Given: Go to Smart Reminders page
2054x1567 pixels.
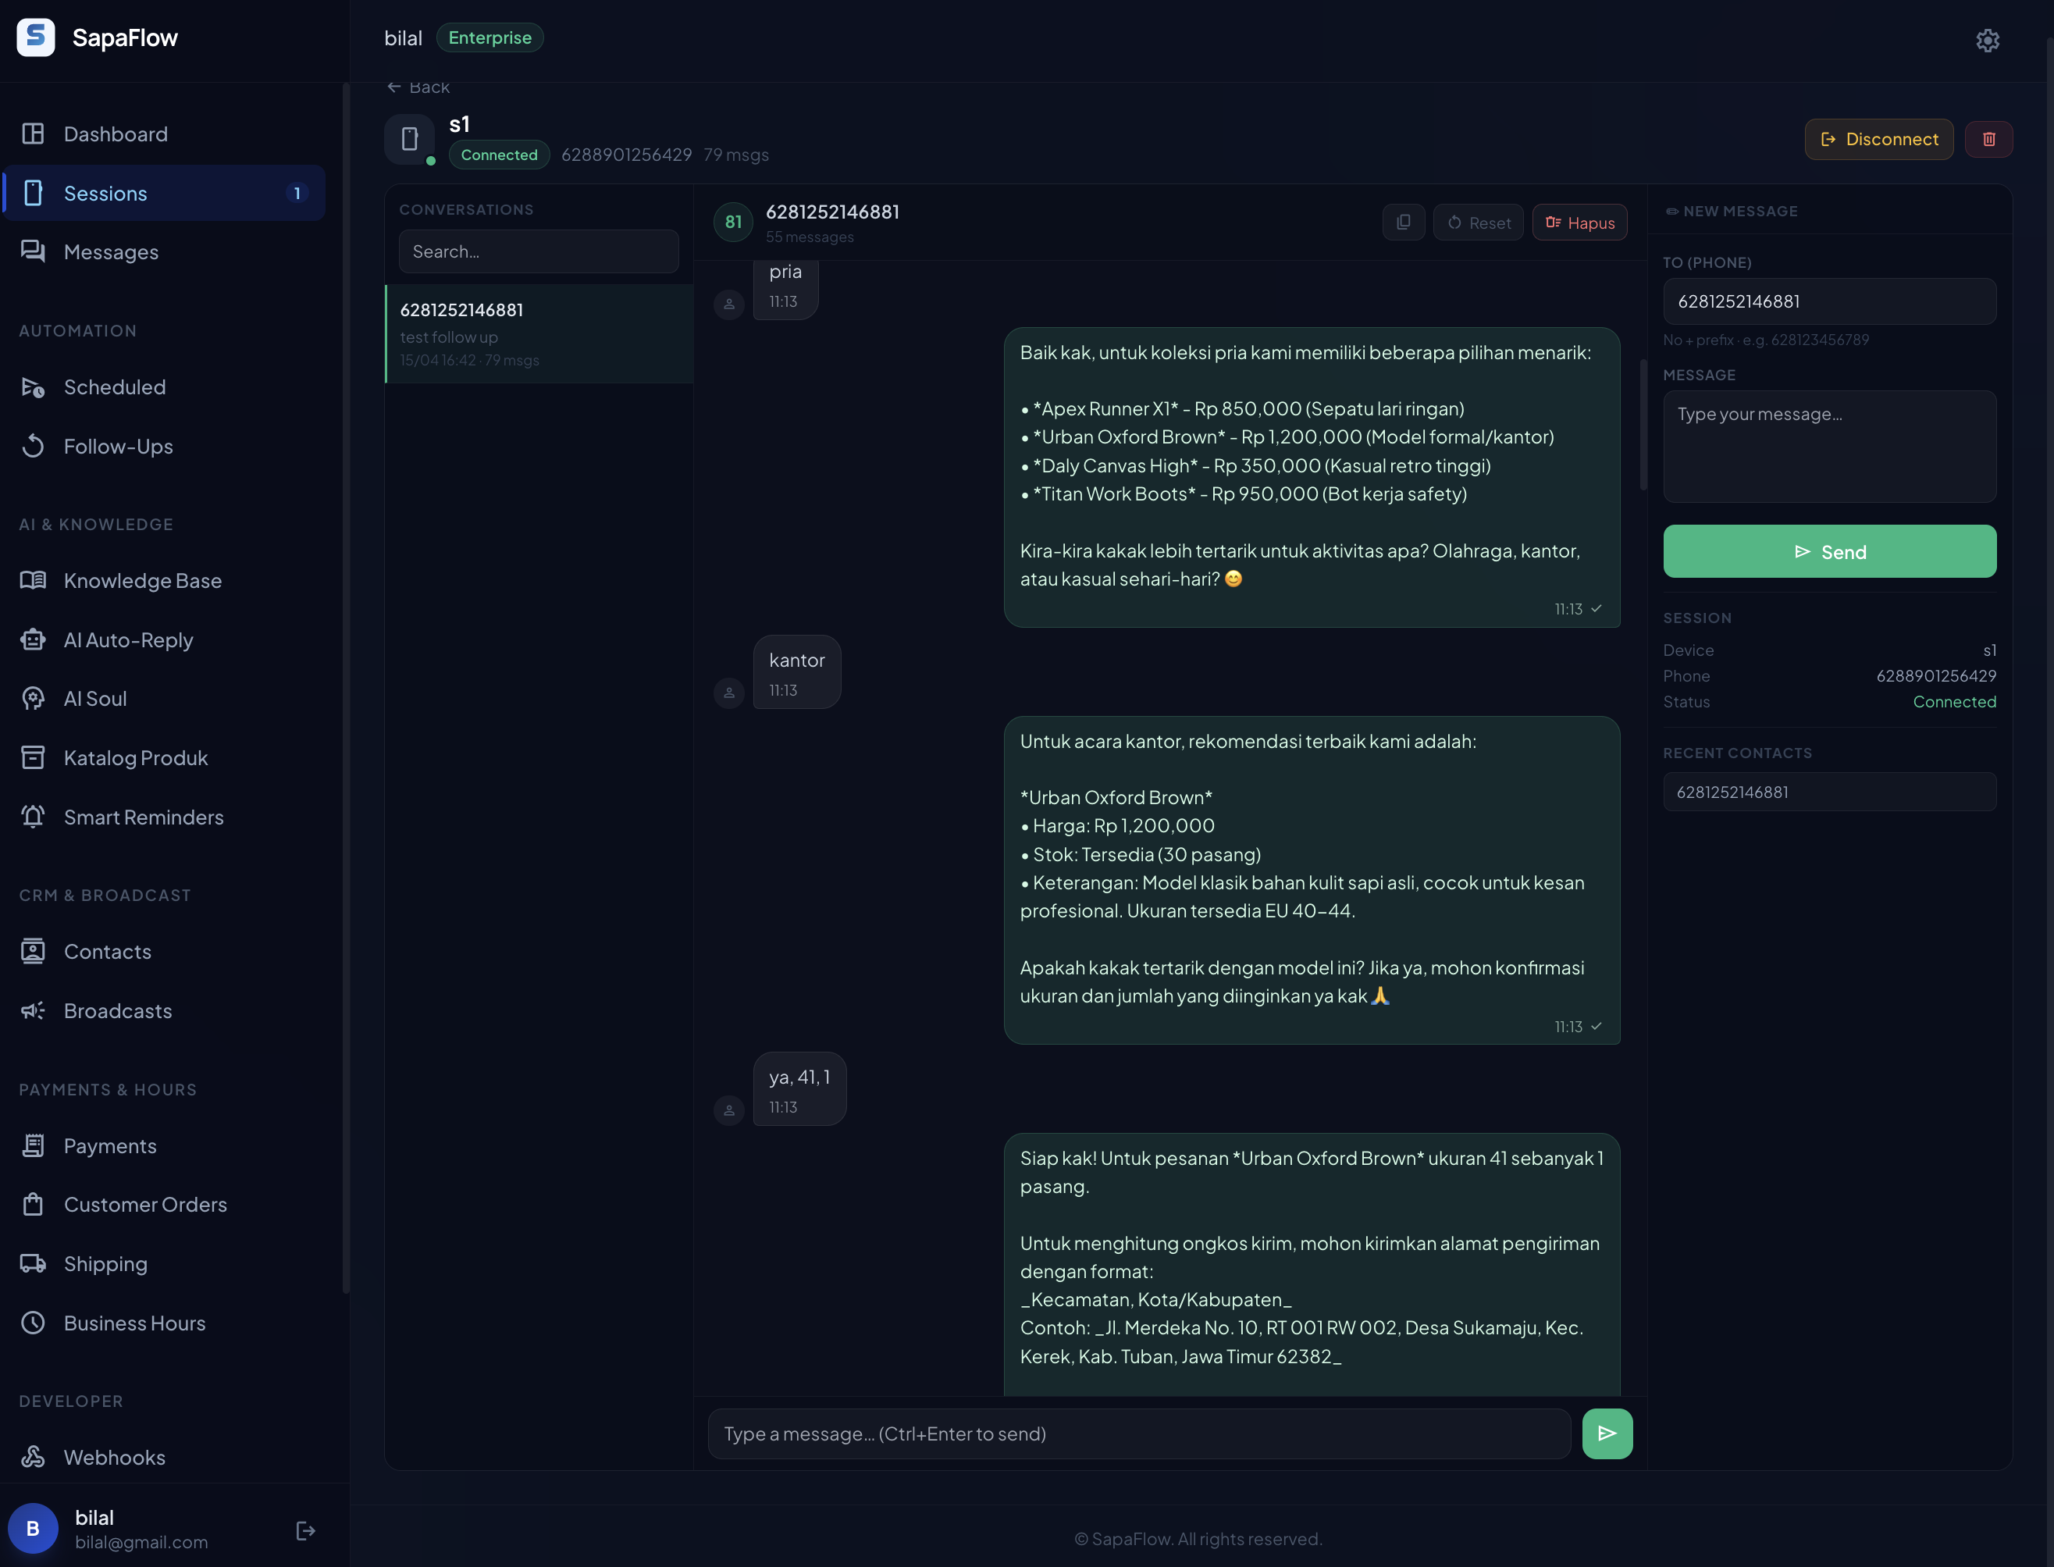Looking at the screenshot, I should pyautogui.click(x=143, y=817).
